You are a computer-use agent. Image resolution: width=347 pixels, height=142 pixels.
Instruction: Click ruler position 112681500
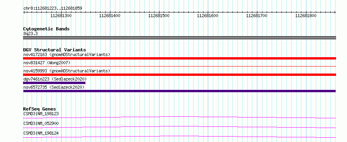pyautogui.click(x=159, y=16)
